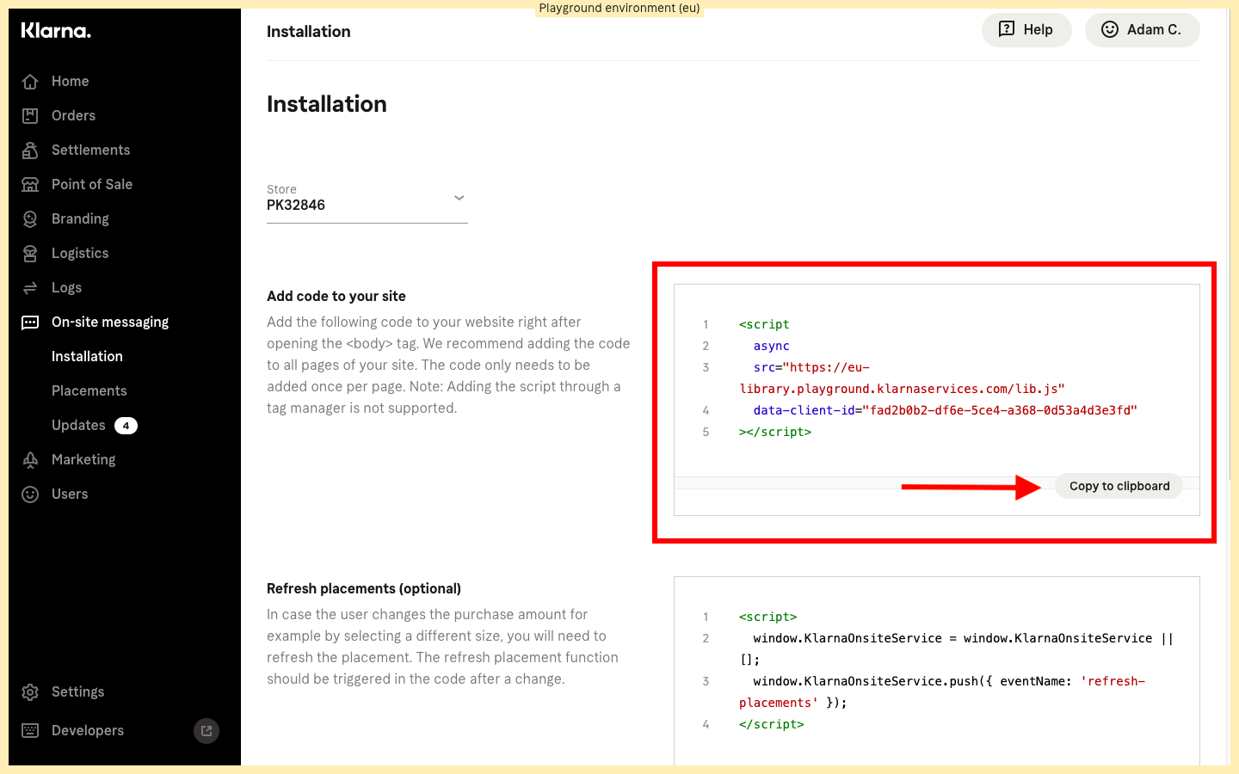
Task: Click the Logs arrows icon
Action: [x=30, y=287]
